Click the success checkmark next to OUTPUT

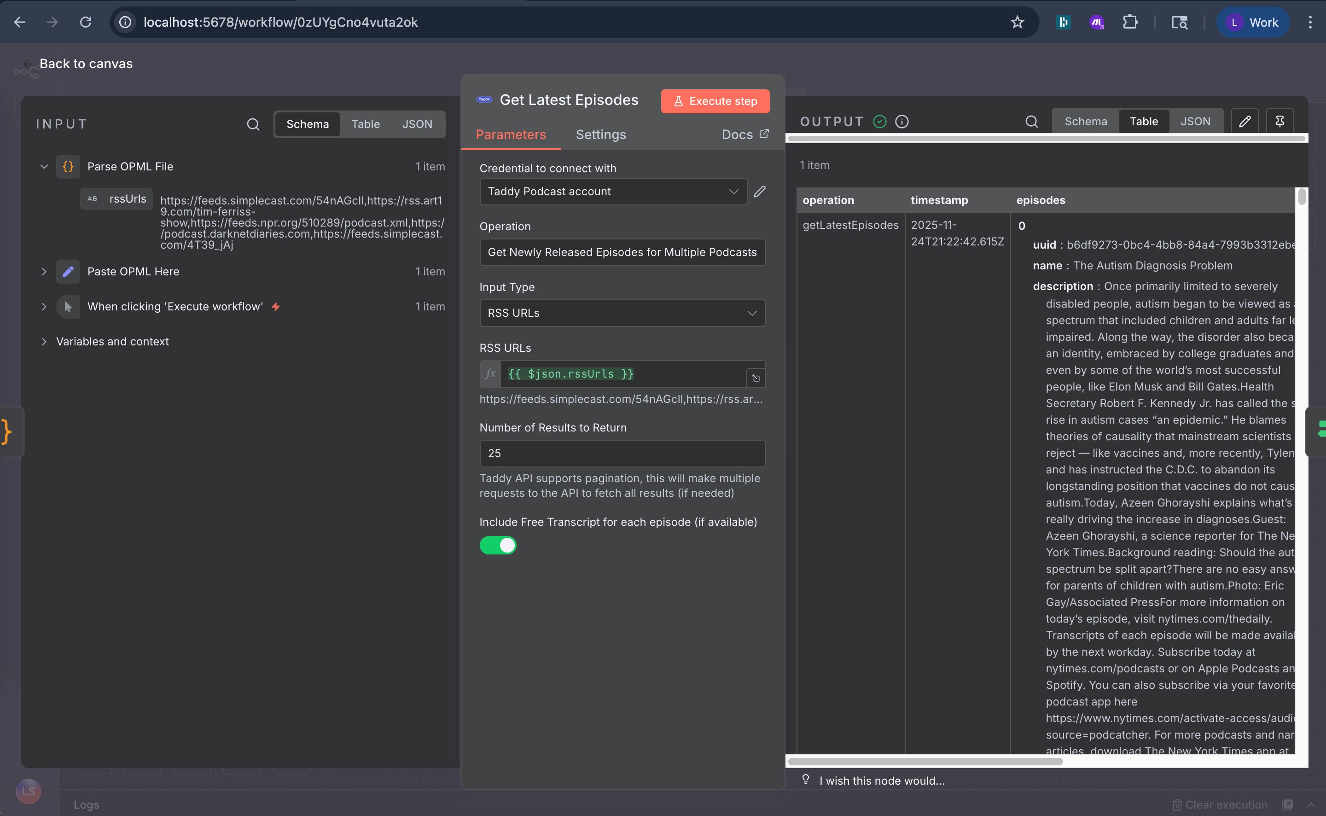[x=879, y=122]
